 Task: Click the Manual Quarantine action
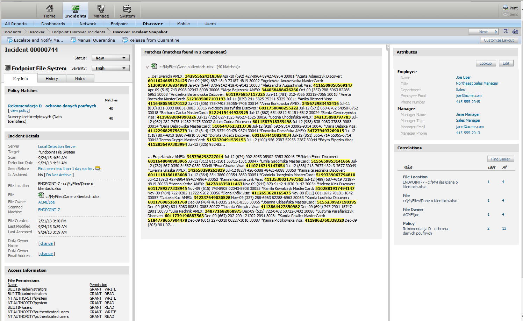pos(96,40)
